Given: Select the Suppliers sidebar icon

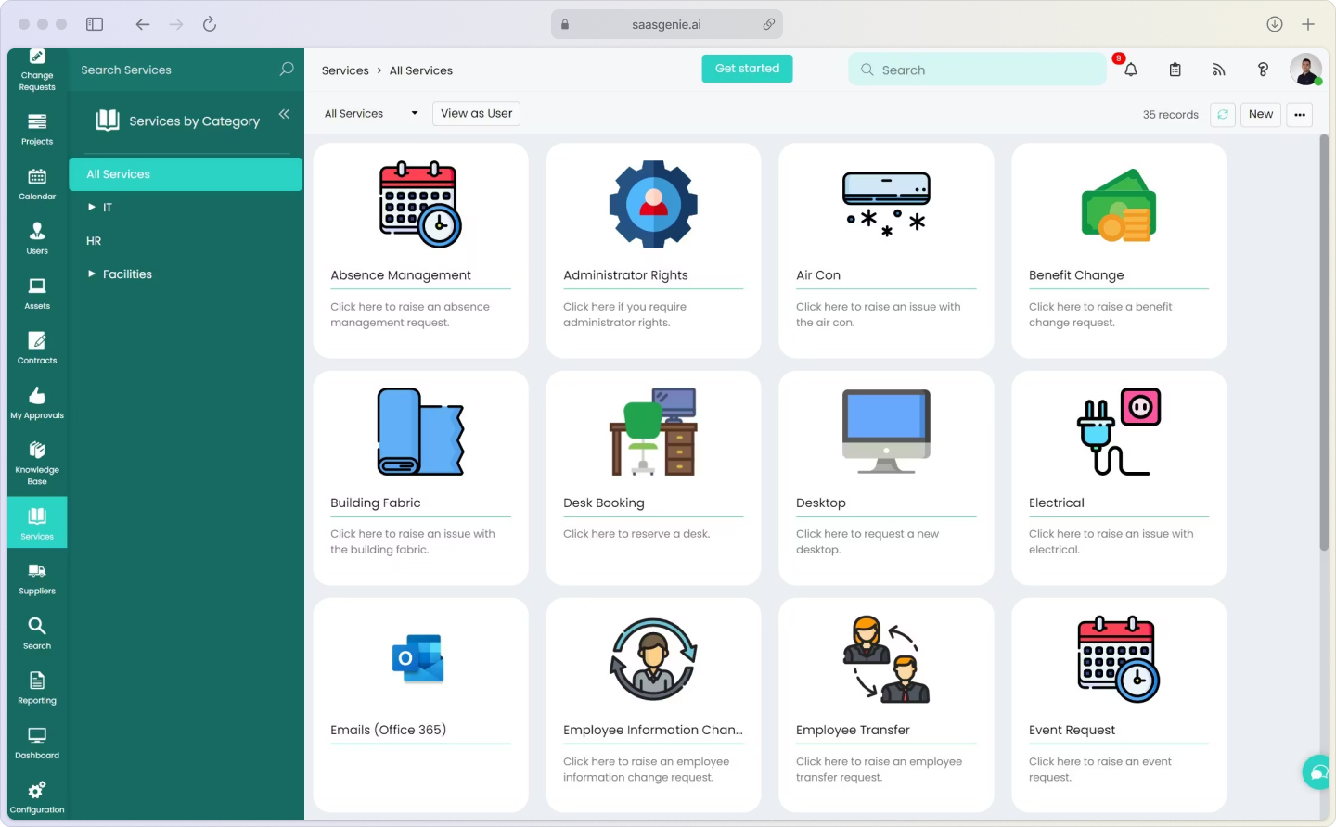Looking at the screenshot, I should 36,579.
